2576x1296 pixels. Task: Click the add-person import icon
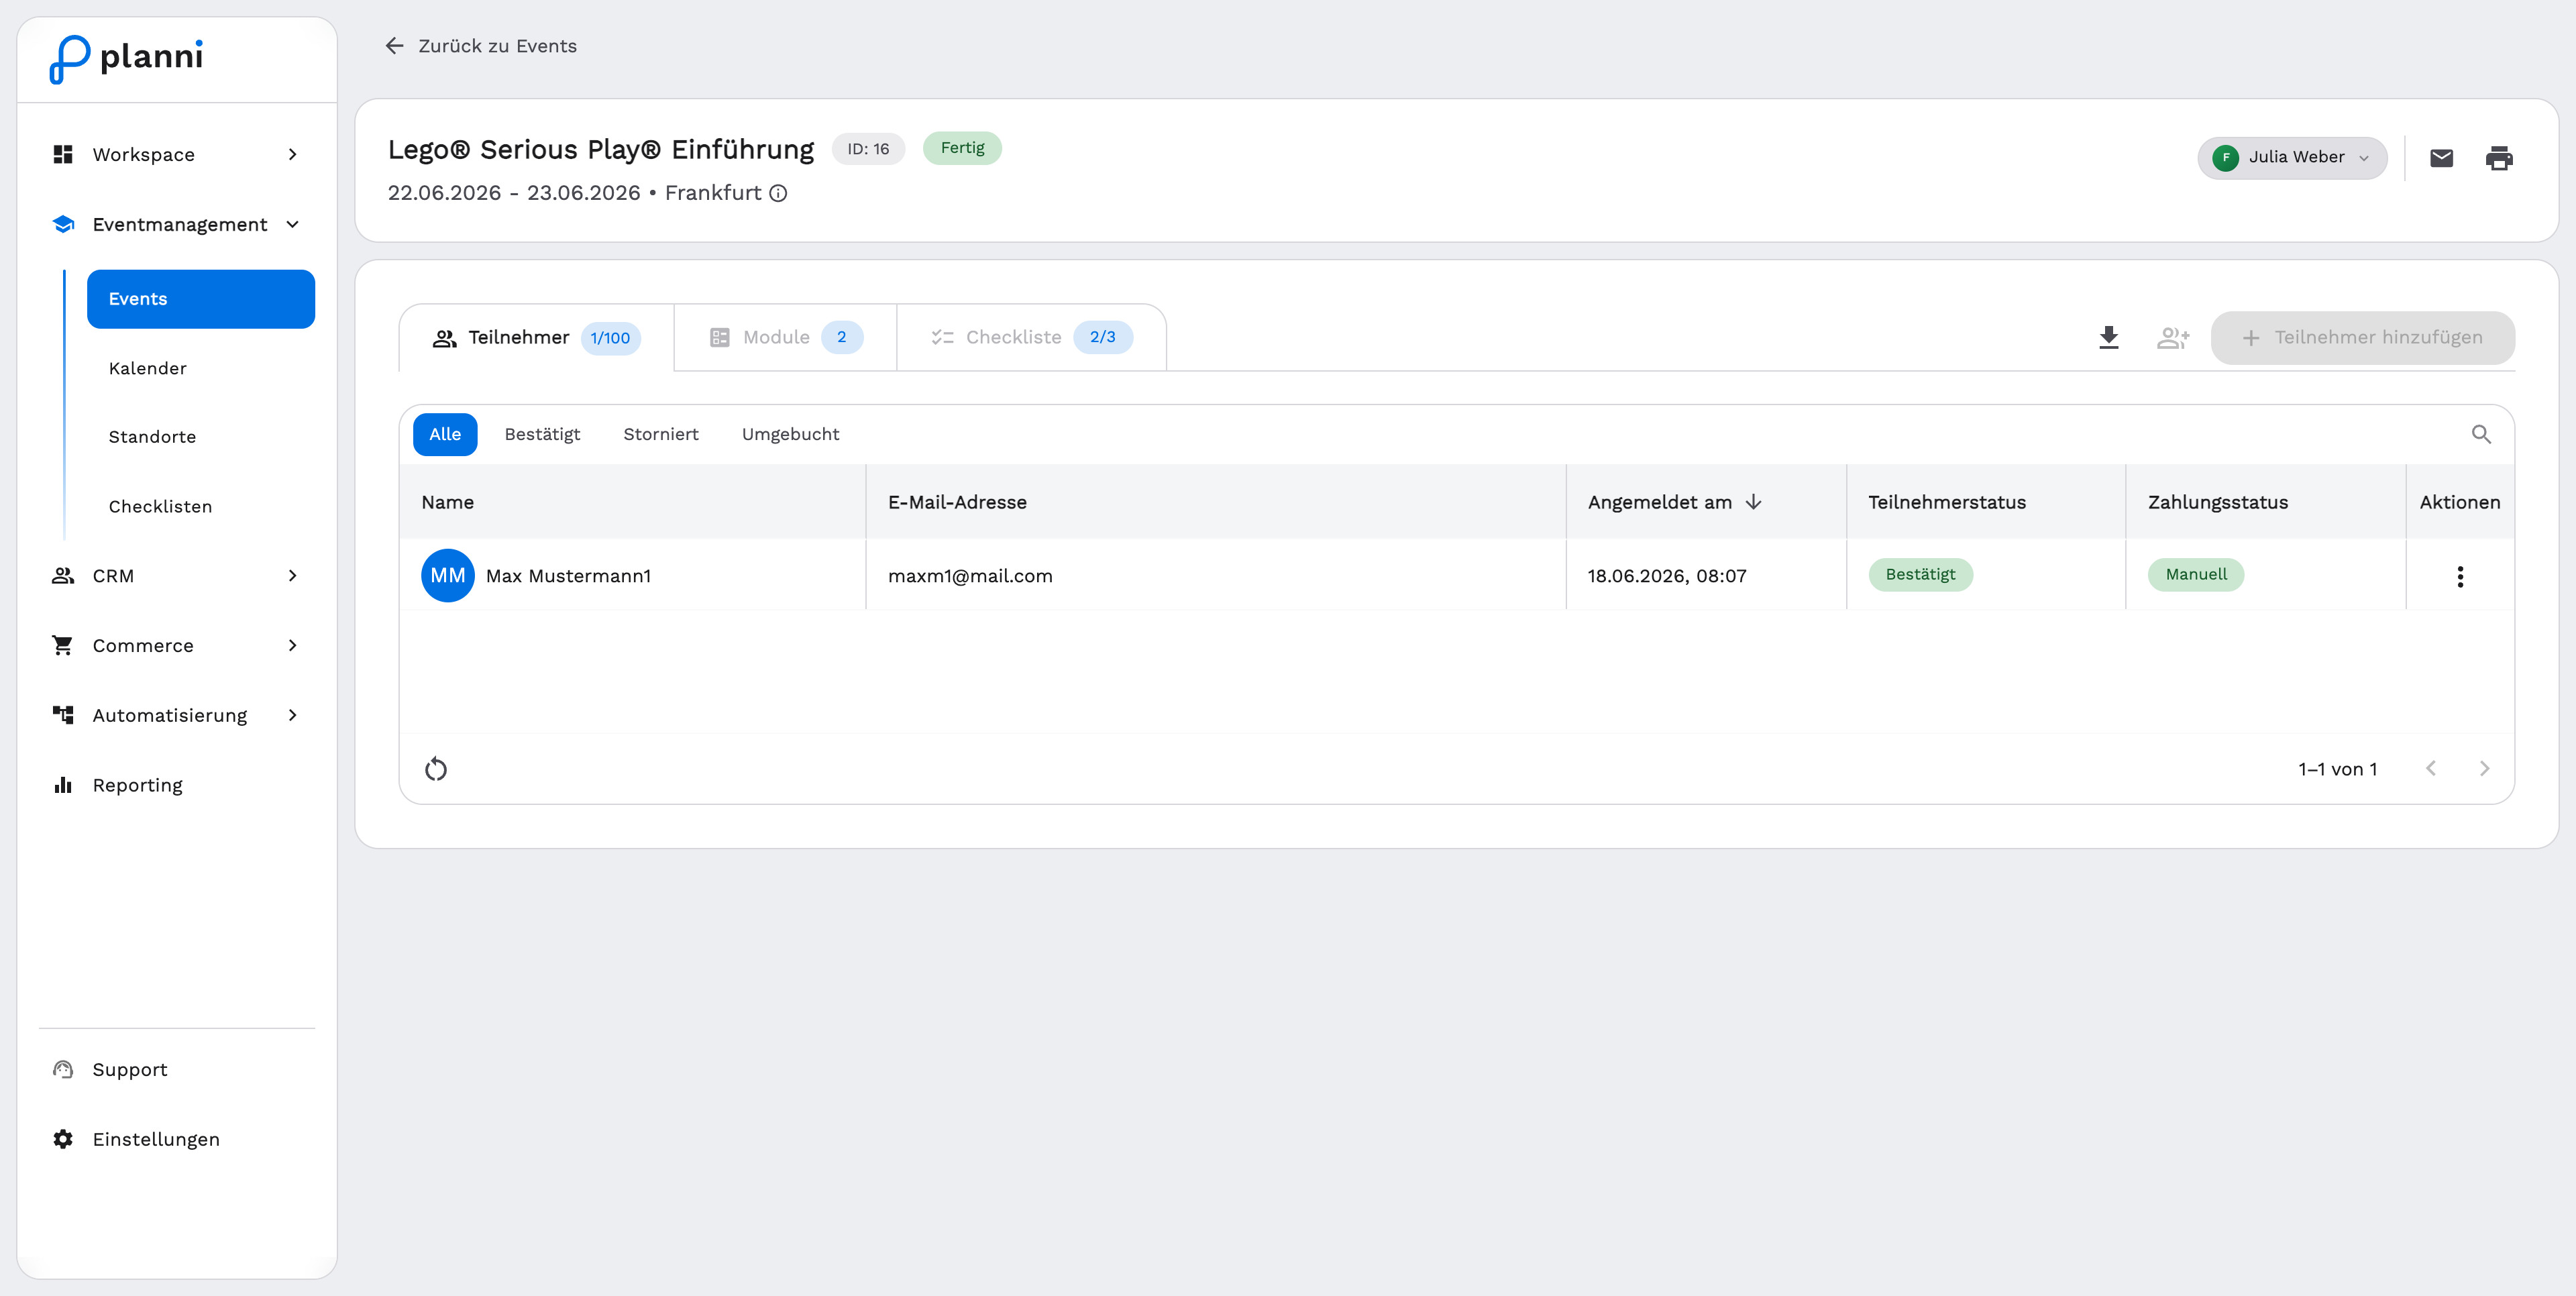pyautogui.click(x=2173, y=338)
